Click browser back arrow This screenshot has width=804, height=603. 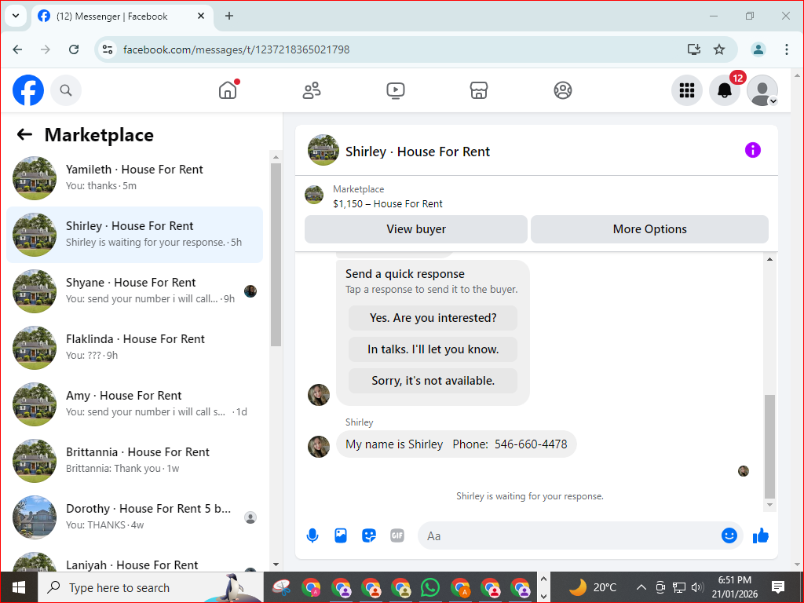point(17,49)
